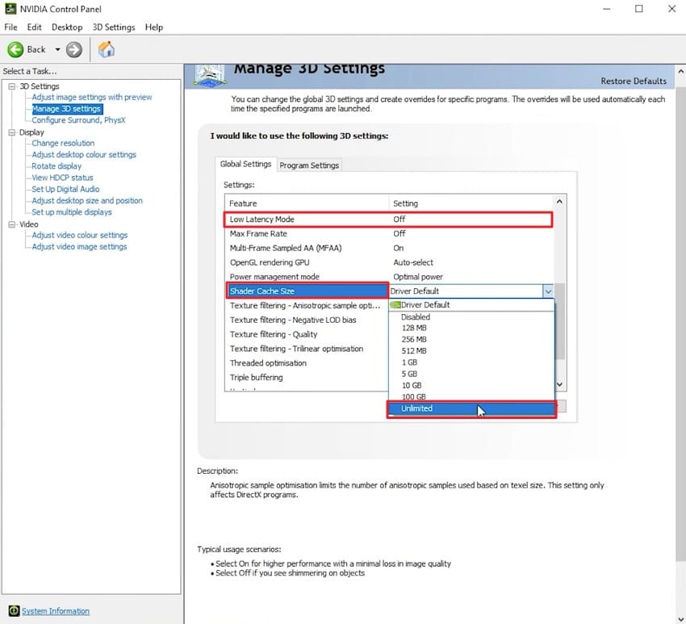The width and height of the screenshot is (686, 624).
Task: Open Adjust video colour settings
Action: (80, 235)
